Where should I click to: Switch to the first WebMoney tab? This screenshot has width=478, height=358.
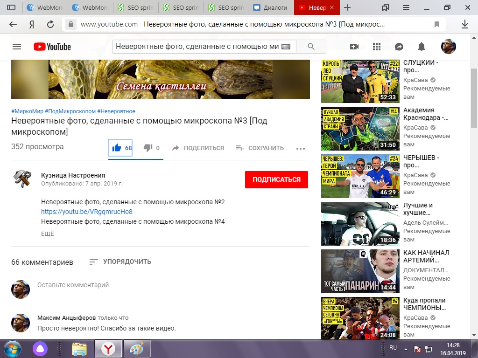tap(44, 7)
